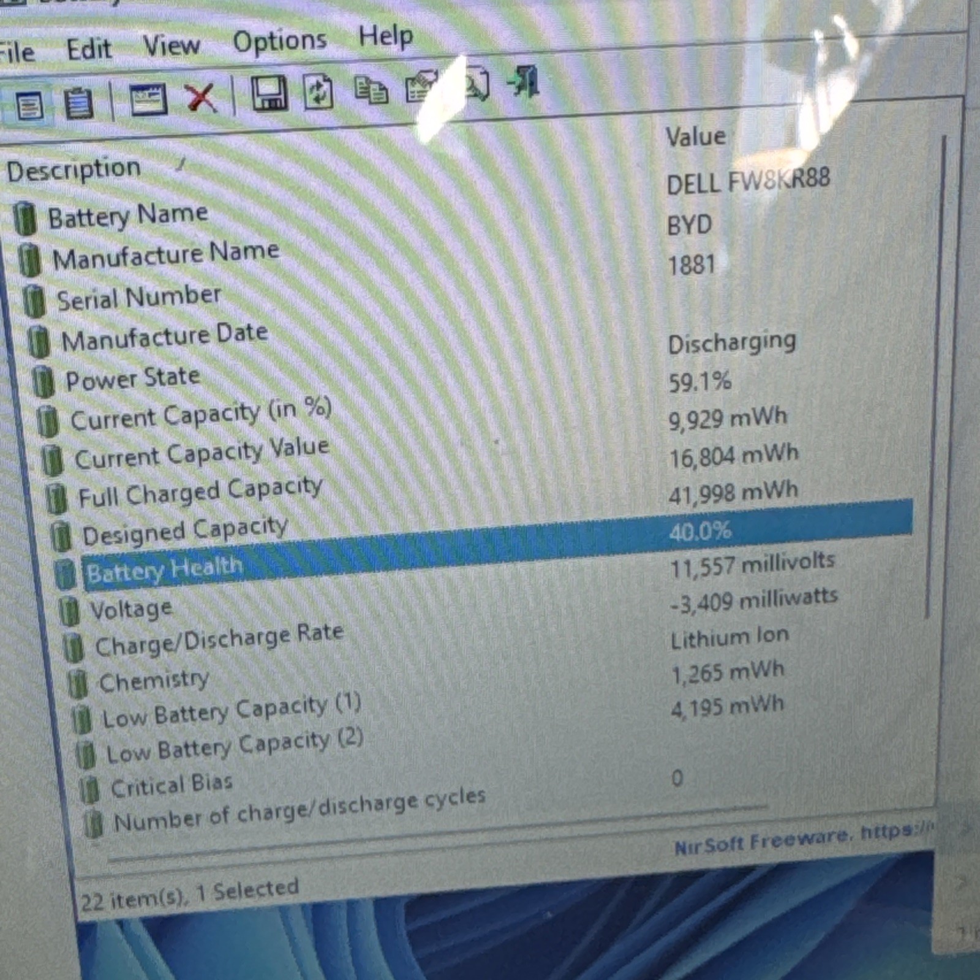This screenshot has width=980, height=980.
Task: Click the 40.0% battery health value
Action: tap(700, 530)
